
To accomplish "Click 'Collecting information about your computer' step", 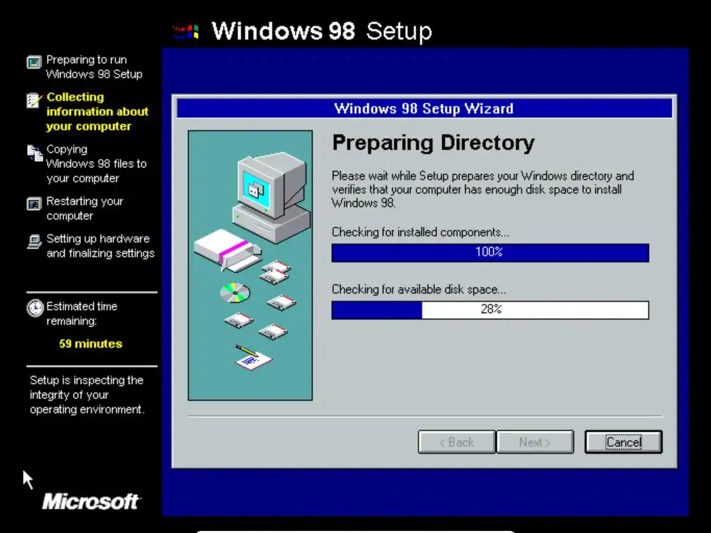I will [97, 112].
